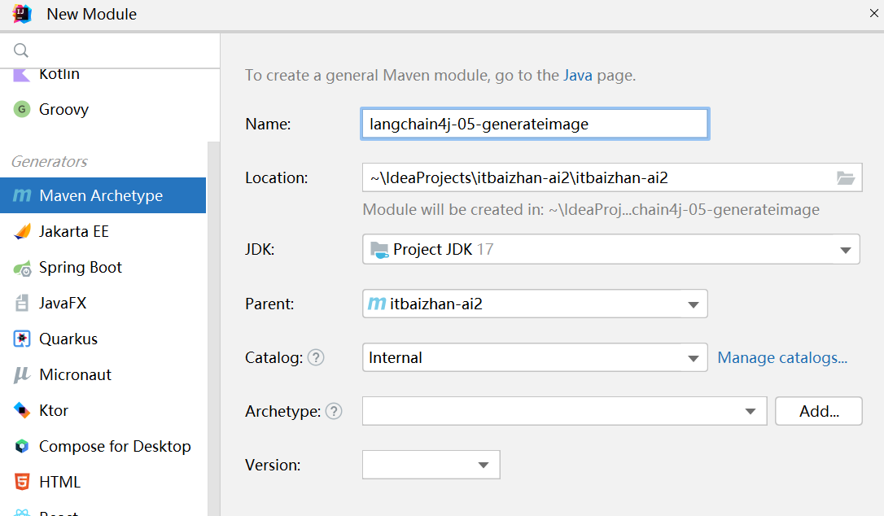This screenshot has width=884, height=516.
Task: Select Ktor generator
Action: [103, 410]
